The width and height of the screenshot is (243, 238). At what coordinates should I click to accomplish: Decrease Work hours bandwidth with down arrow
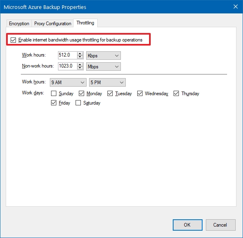80,57
